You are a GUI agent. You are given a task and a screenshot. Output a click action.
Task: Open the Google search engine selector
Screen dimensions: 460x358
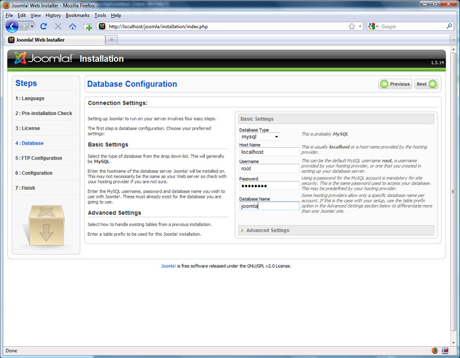[x=373, y=26]
